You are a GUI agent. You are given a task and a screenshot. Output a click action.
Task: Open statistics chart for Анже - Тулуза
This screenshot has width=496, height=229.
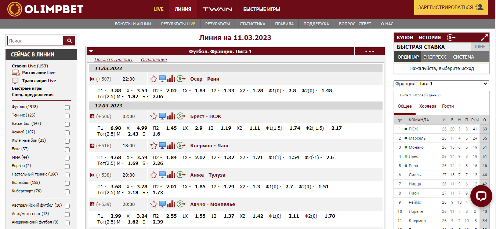[x=171, y=175]
